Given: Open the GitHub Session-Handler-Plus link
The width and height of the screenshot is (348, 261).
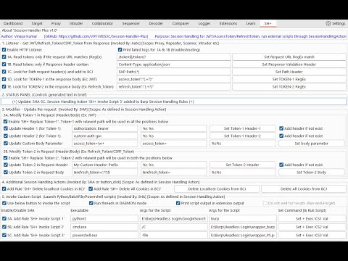Looking at the screenshot, I should pos(96,36).
